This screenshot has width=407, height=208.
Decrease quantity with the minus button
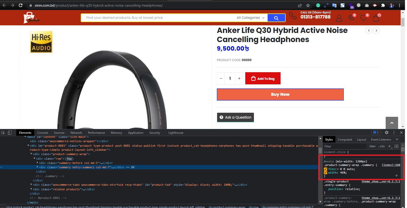(x=221, y=78)
